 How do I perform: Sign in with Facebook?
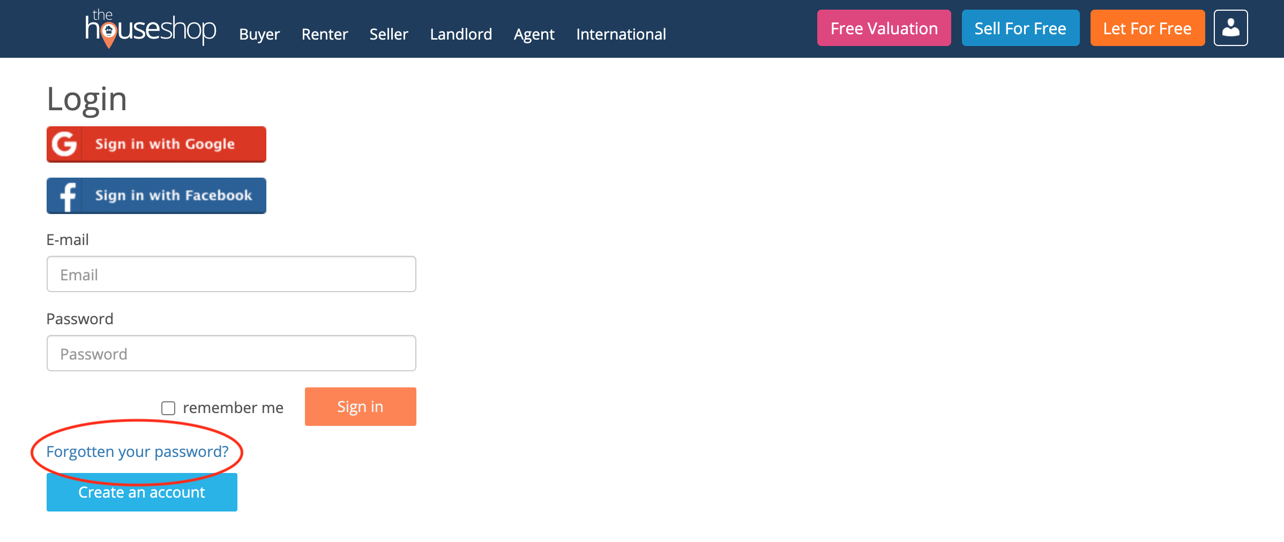pyautogui.click(x=156, y=195)
